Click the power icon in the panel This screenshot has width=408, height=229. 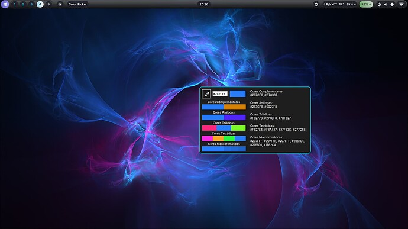coord(379,4)
